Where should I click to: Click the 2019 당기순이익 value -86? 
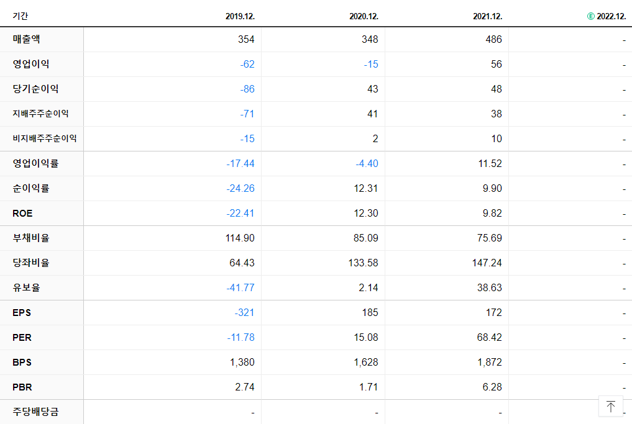click(247, 89)
